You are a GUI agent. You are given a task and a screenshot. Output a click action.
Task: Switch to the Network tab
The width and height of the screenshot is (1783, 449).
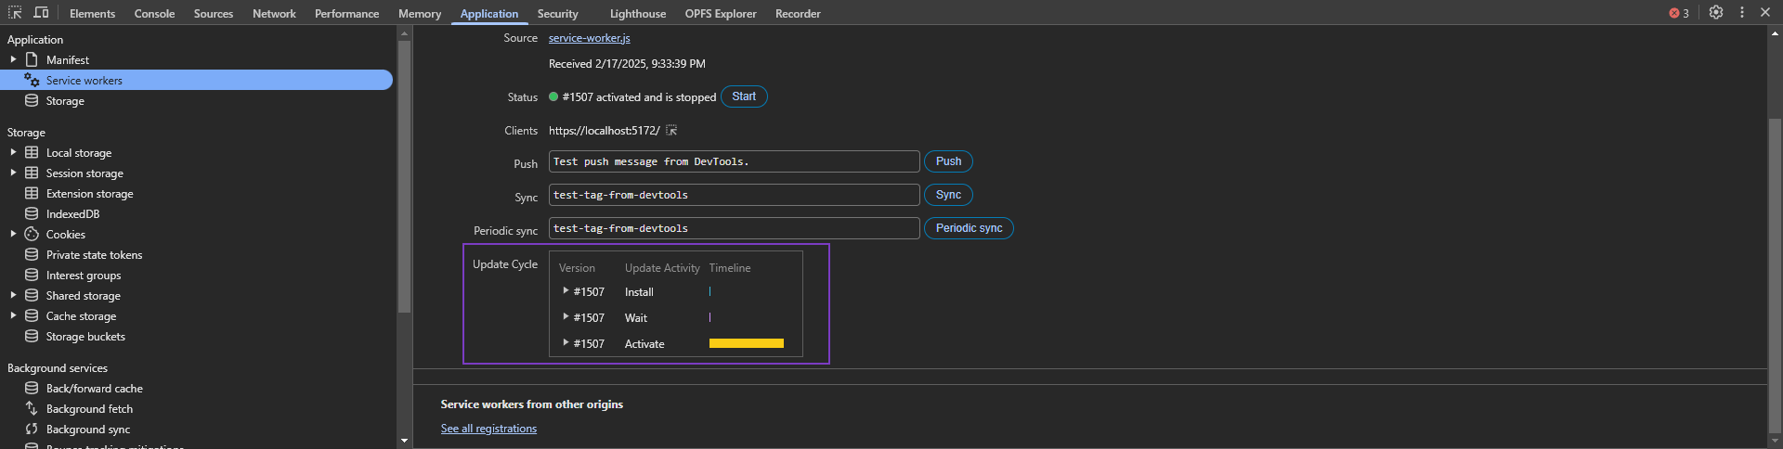click(274, 14)
